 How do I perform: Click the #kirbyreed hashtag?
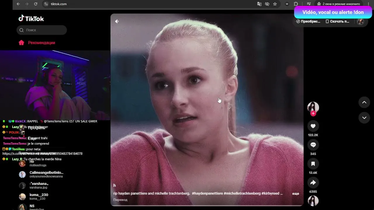pos(271,193)
